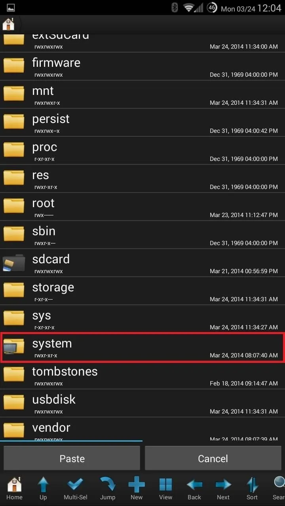Open the Sort options
The height and width of the screenshot is (506, 285).
click(252, 489)
